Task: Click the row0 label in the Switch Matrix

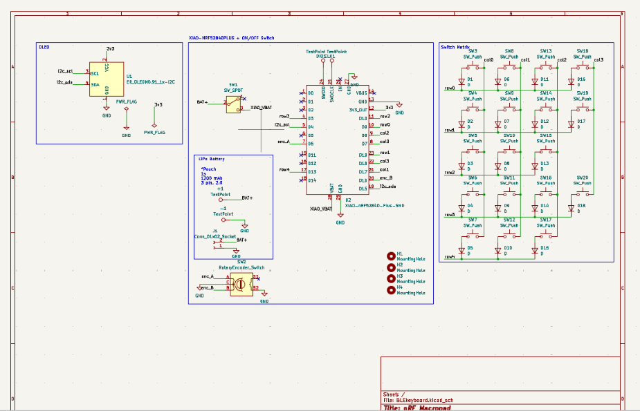Action: (x=450, y=88)
